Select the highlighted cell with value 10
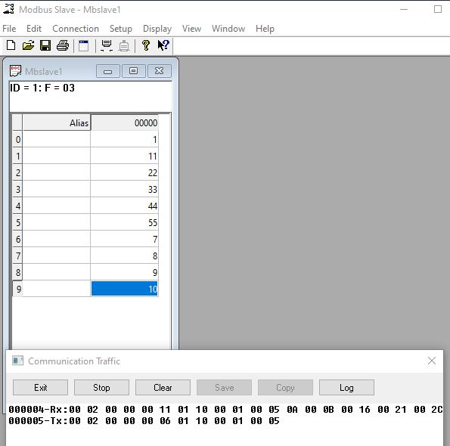The image size is (450, 446). pos(124,289)
